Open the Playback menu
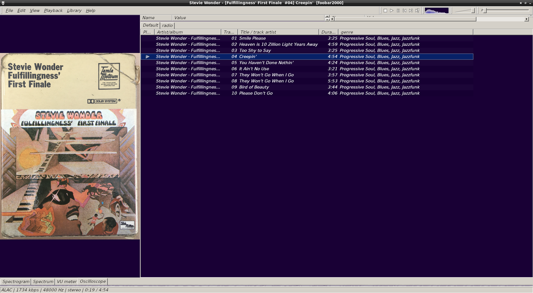This screenshot has width=533, height=293. click(x=53, y=10)
